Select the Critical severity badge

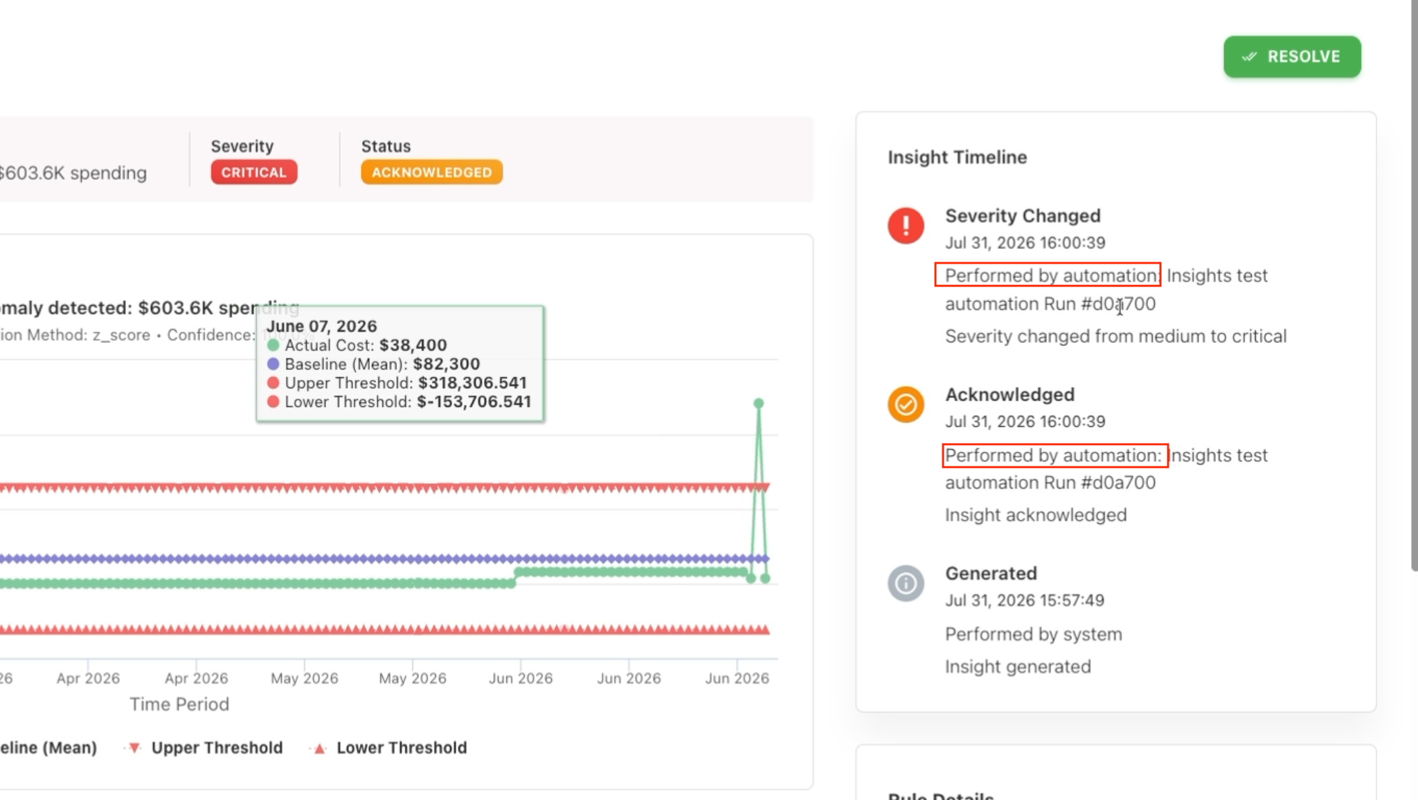pos(254,172)
